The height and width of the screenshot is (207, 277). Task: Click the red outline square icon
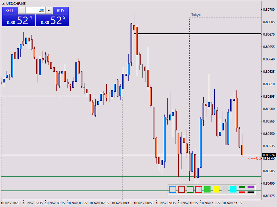tap(198, 189)
